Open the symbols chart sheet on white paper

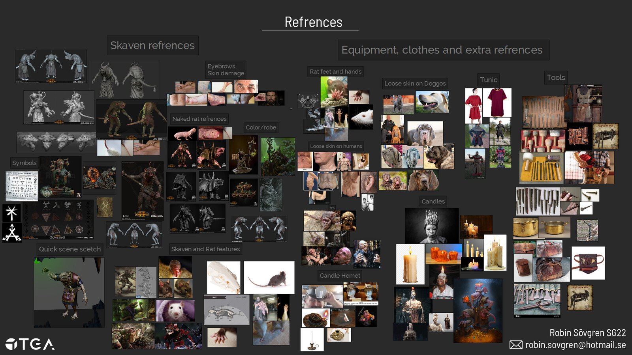click(22, 186)
